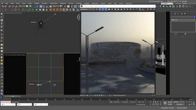196x110 pixels.
Task: Click the stop icon in second toolbar row
Action: coord(43,9)
